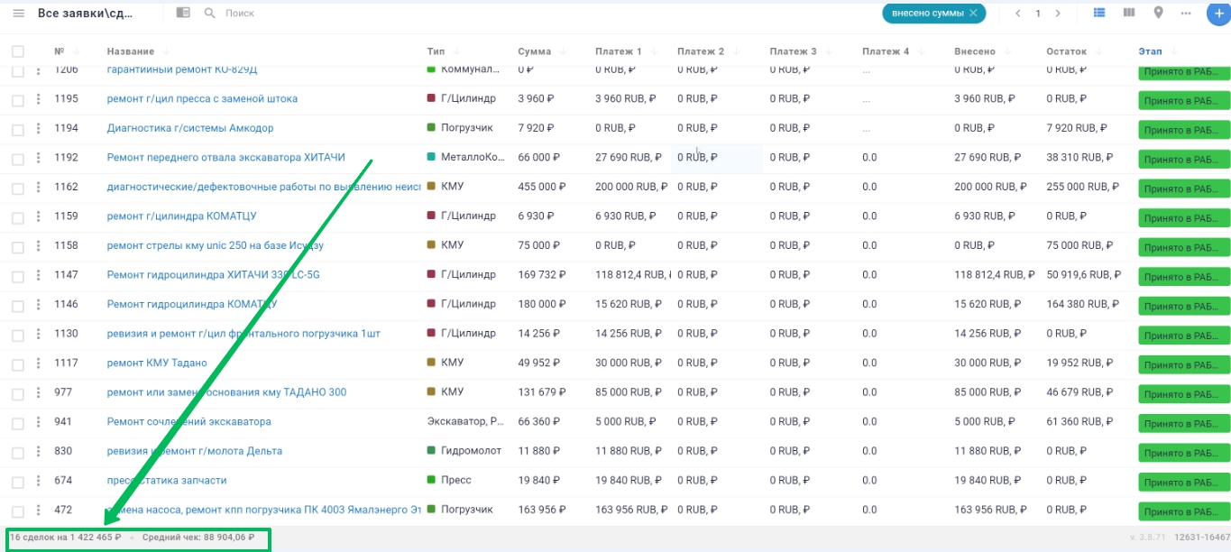Switch to kanban board view icon
Image resolution: width=1231 pixels, height=552 pixels.
1128,14
